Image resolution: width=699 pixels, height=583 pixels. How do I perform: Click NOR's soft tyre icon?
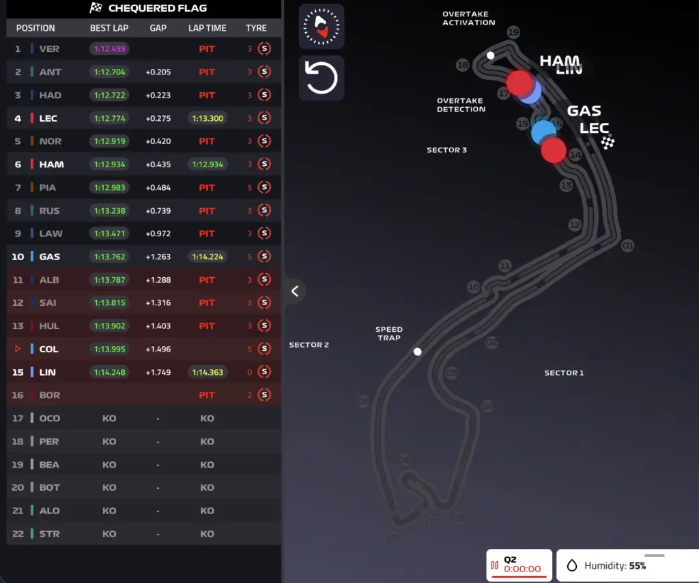click(264, 141)
